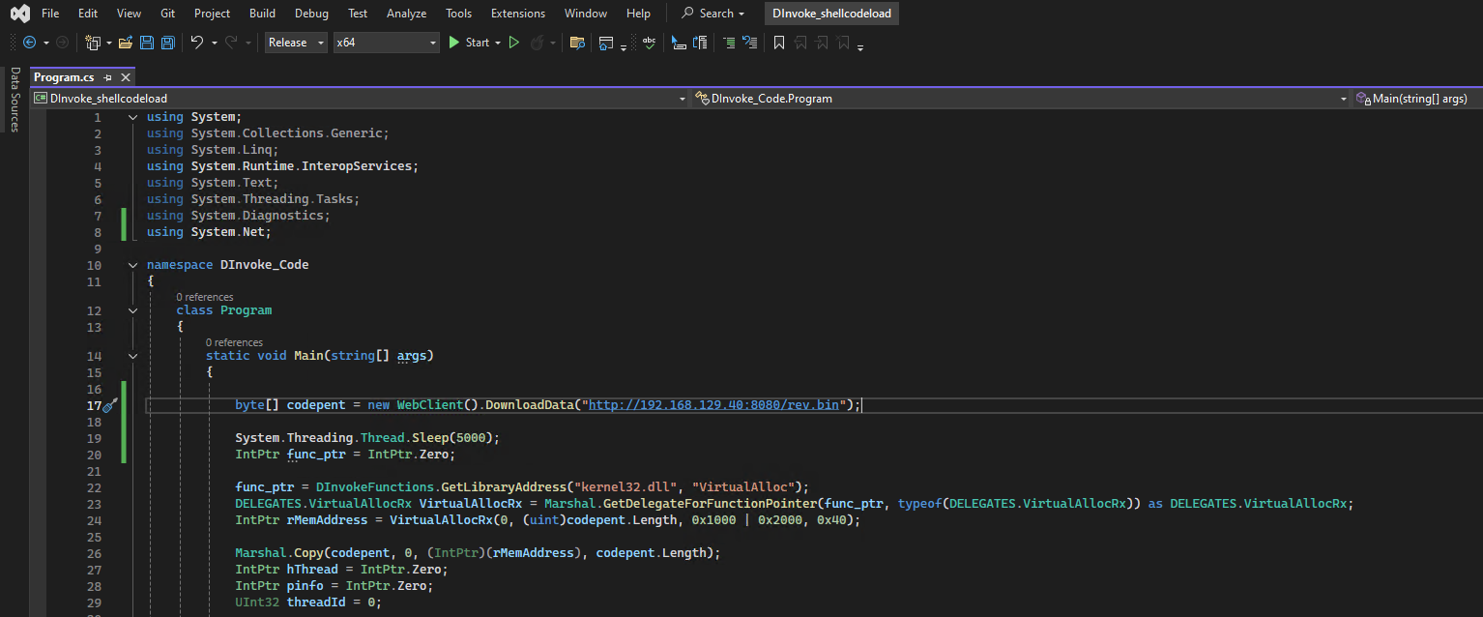Click "using System.Net;" on line 8
The width and height of the screenshot is (1483, 617).
[209, 232]
